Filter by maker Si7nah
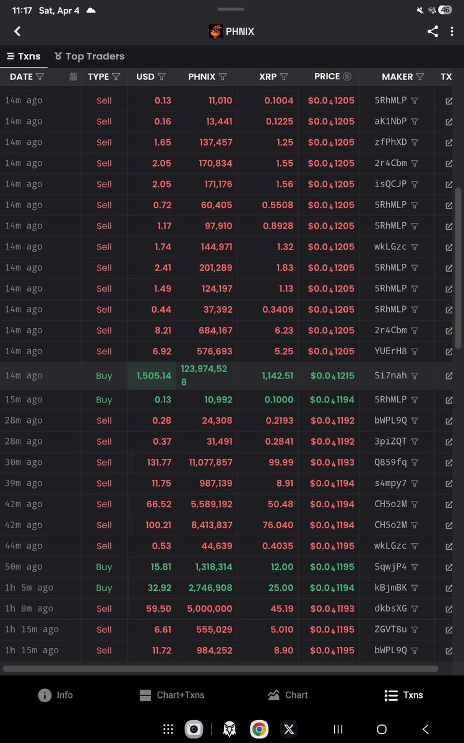This screenshot has width=464, height=743. [415, 376]
